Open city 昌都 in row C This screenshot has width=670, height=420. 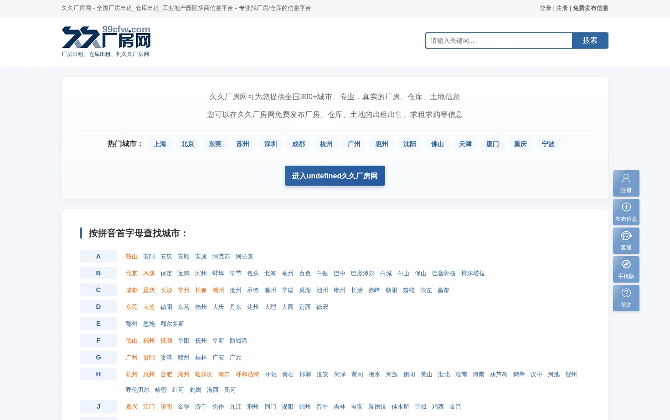click(x=443, y=290)
